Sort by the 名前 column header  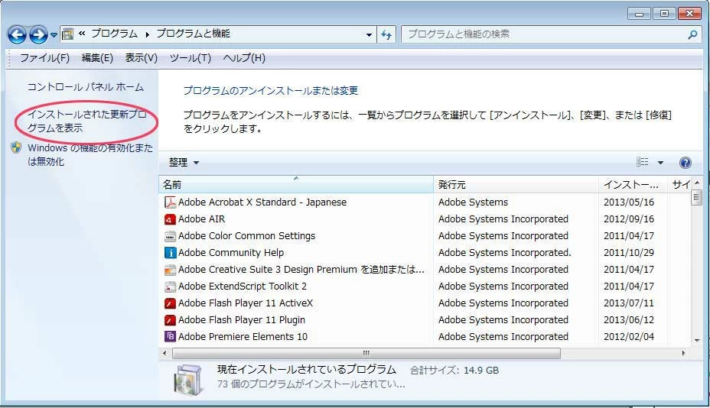click(296, 185)
